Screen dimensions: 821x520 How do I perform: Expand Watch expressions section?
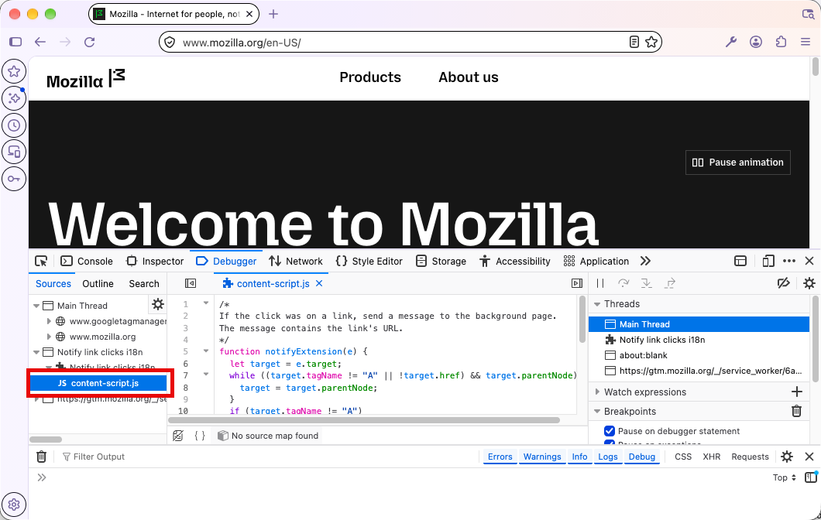[x=597, y=392]
